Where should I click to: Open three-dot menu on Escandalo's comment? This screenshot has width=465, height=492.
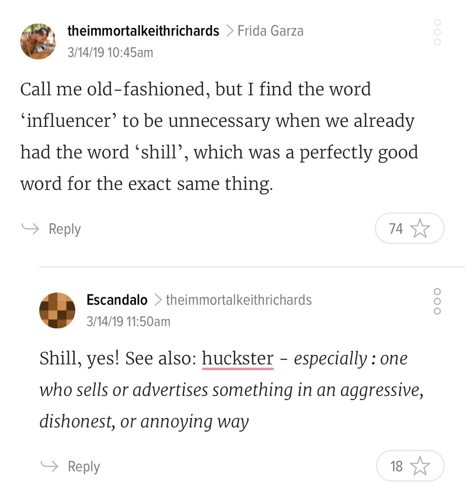tap(437, 301)
